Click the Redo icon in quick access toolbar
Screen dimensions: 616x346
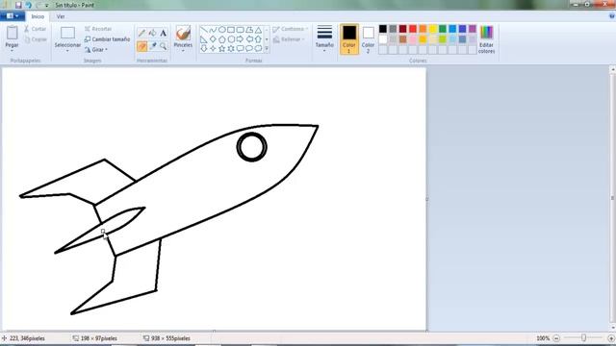[38, 5]
